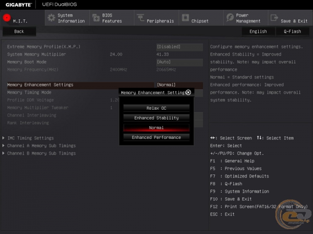Switch to Chipset tab label

tap(200, 21)
